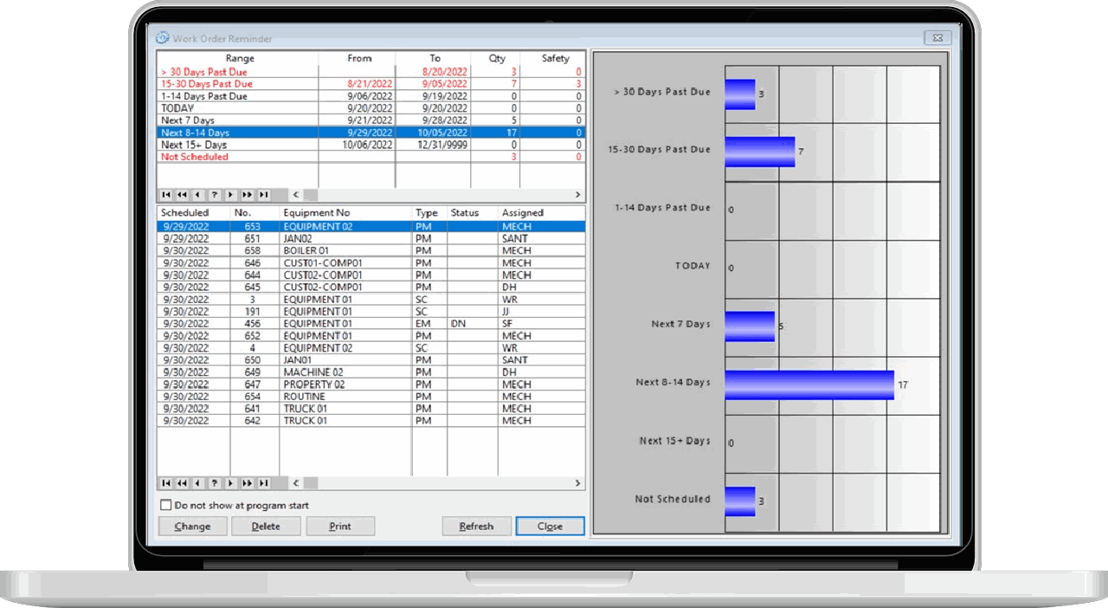Enable the 'Do not show at program start' checkbox
Image resolution: width=1108 pixels, height=608 pixels.
(x=164, y=505)
